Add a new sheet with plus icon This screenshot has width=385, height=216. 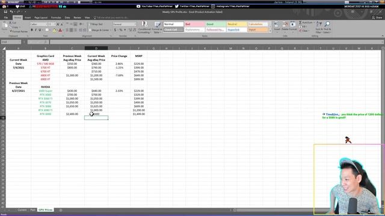pyautogui.click(x=61, y=210)
